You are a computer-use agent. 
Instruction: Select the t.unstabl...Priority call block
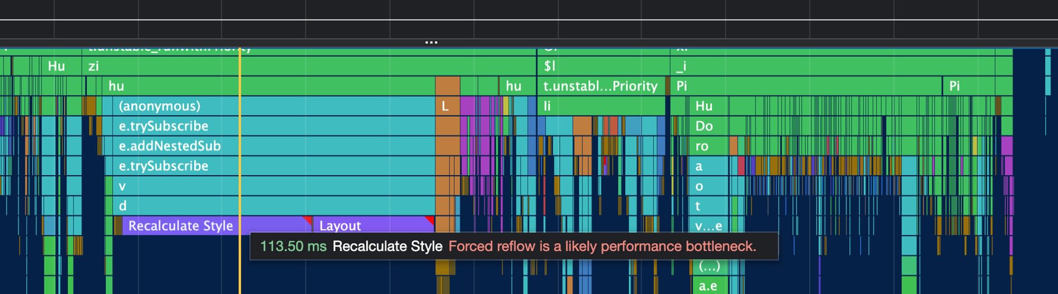(601, 86)
